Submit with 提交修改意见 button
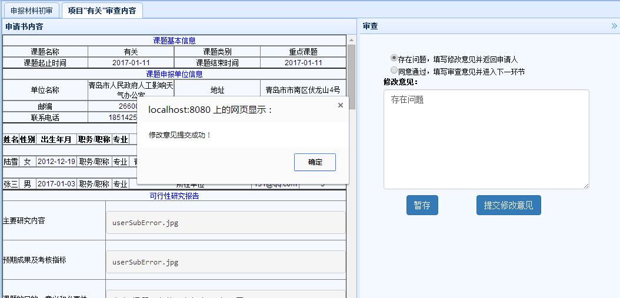The image size is (620, 298). click(x=508, y=205)
